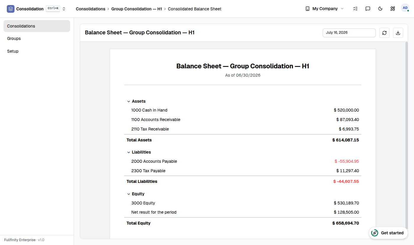Open the My Company selector dropdown
Viewport: 414px width, 245px height.
(x=325, y=9)
